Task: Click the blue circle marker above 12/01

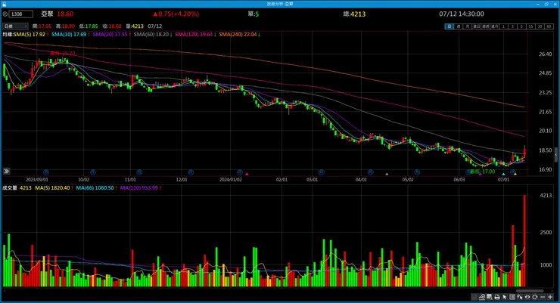Action: click(x=191, y=172)
